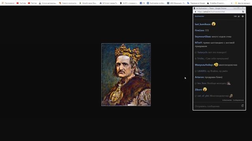
Task: Focus the send message input field
Action: pyautogui.click(x=217, y=106)
